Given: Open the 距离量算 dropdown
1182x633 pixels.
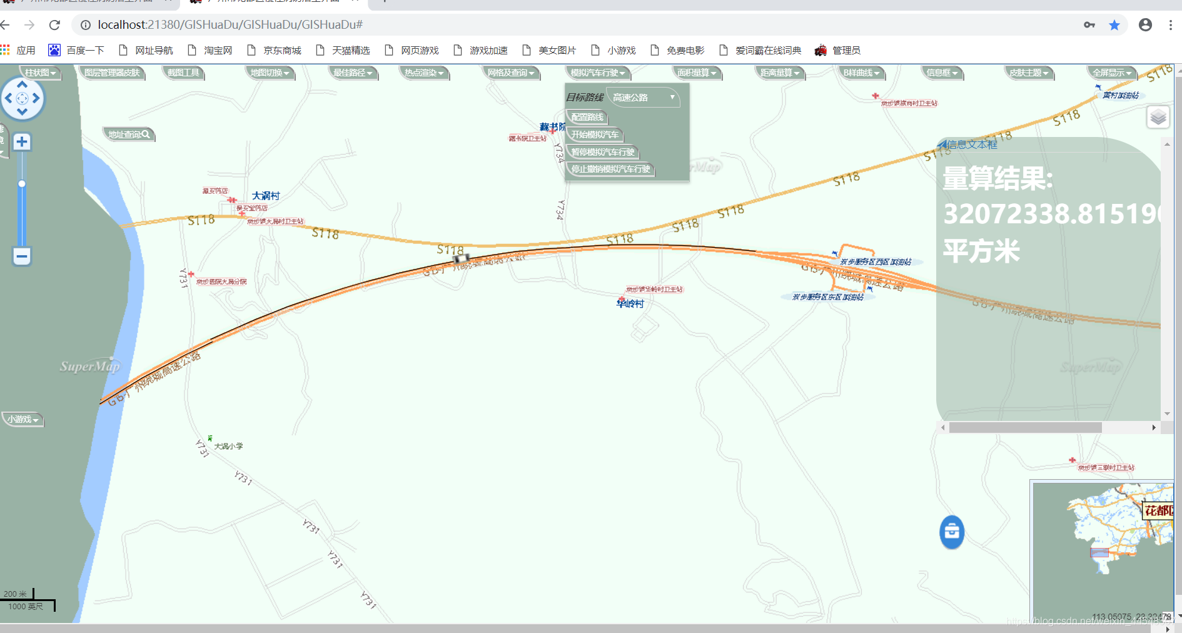Looking at the screenshot, I should click(x=780, y=73).
